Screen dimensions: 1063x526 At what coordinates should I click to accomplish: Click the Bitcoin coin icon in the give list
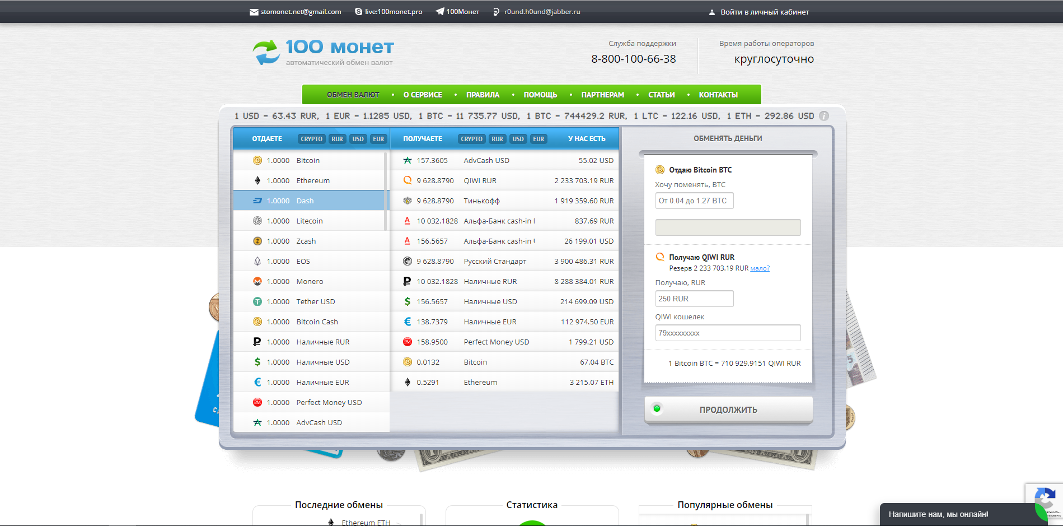coord(257,160)
